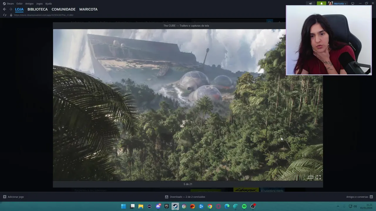Toggle fullscreen on the screenshot viewer
This screenshot has width=376, height=211.
click(318, 177)
